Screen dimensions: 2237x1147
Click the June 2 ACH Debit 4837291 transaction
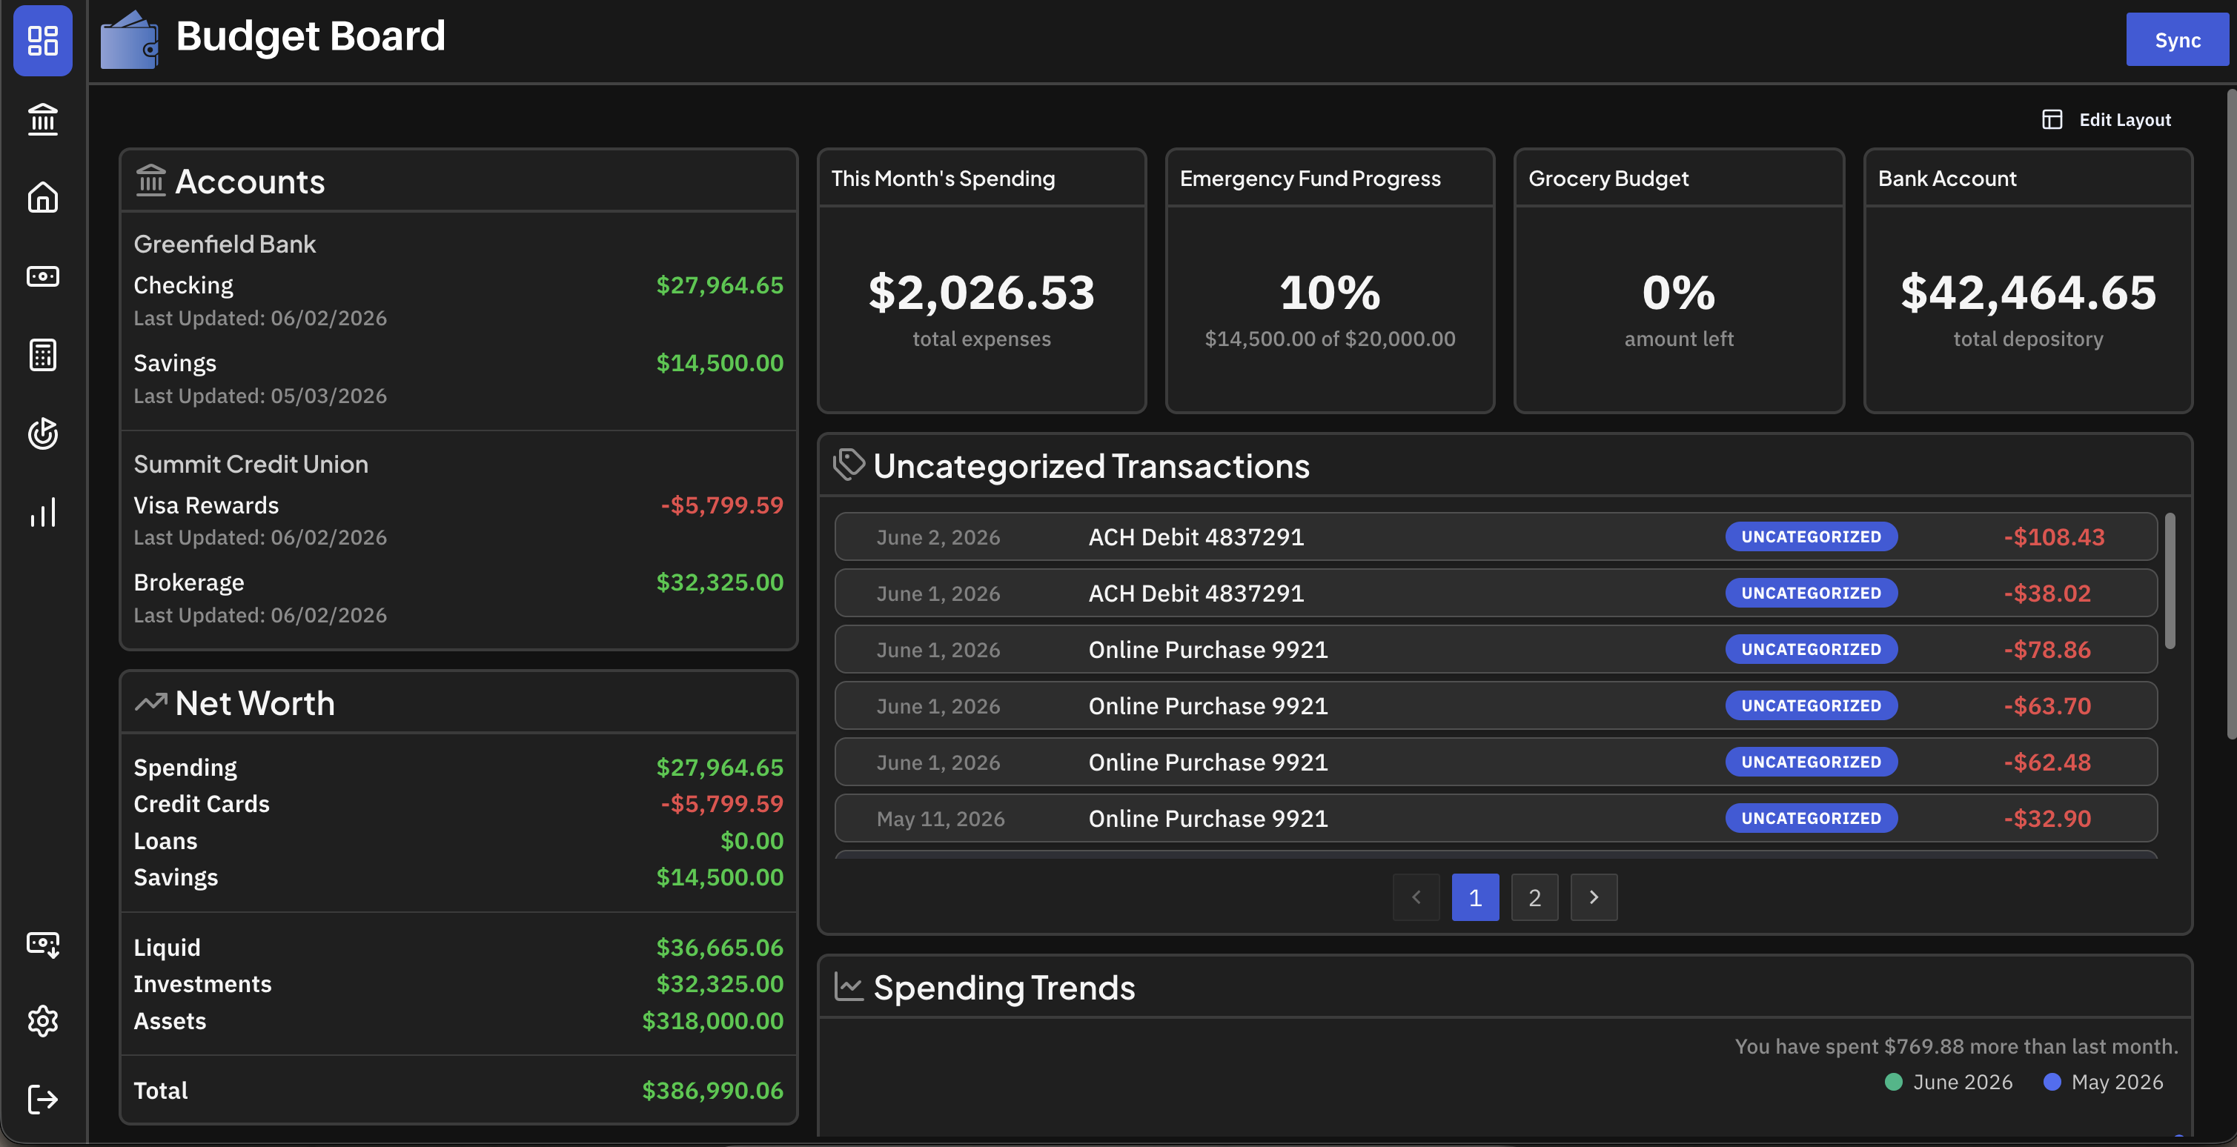(1495, 536)
